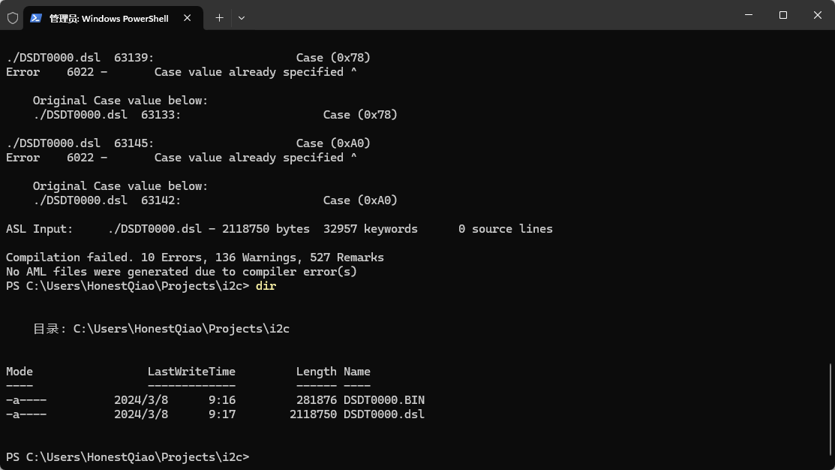
Task: Expand the new tab profile dropdown
Action: [x=242, y=17]
